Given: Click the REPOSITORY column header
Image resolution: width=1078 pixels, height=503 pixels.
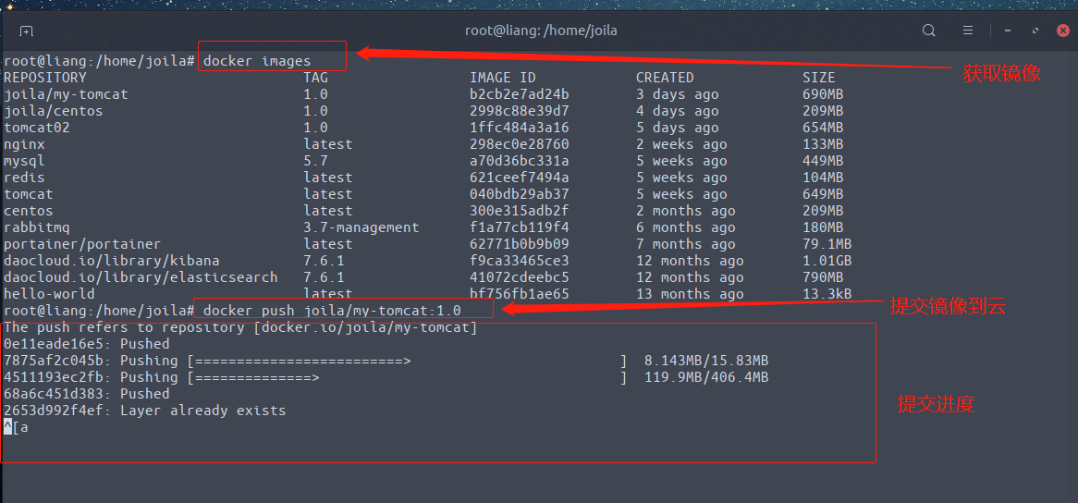Looking at the screenshot, I should click(44, 78).
